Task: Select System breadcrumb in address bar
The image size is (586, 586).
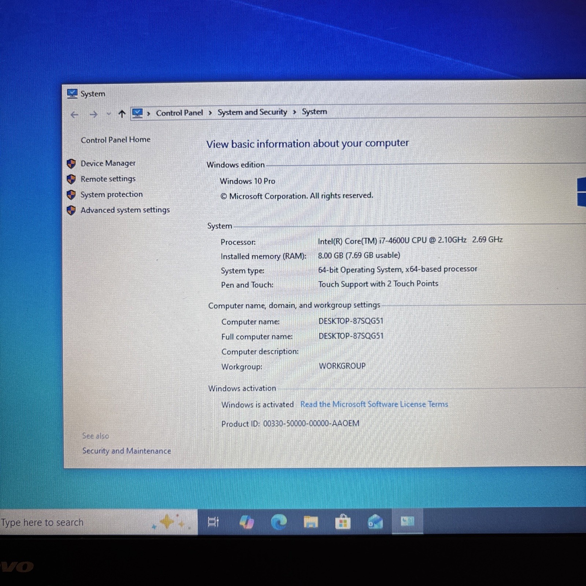Action: point(314,112)
